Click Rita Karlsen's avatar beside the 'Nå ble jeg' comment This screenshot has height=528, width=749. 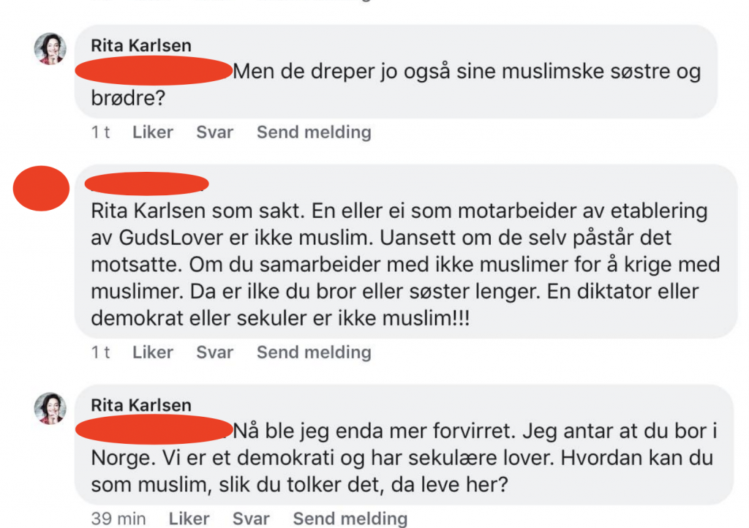pos(50,409)
